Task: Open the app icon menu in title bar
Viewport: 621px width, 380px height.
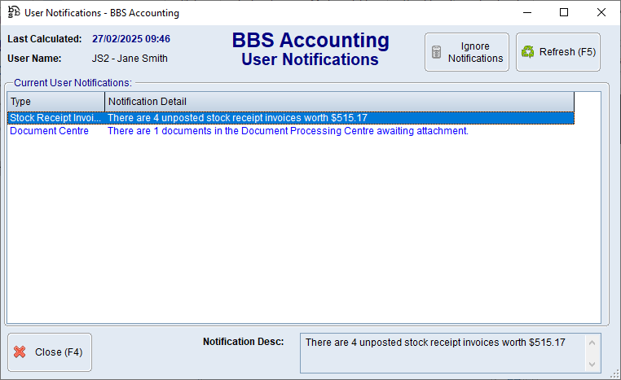Action: (13, 13)
